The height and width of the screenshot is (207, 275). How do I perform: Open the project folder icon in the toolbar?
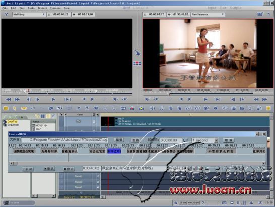coord(6,108)
